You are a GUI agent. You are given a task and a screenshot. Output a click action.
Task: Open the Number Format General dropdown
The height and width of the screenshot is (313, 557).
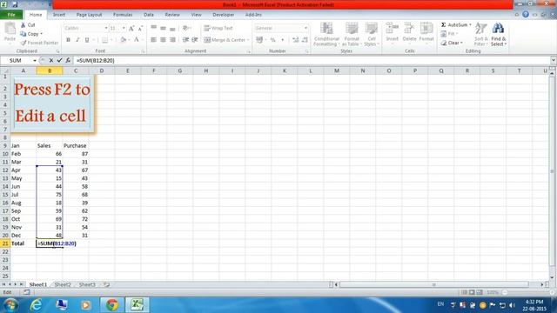tap(305, 28)
